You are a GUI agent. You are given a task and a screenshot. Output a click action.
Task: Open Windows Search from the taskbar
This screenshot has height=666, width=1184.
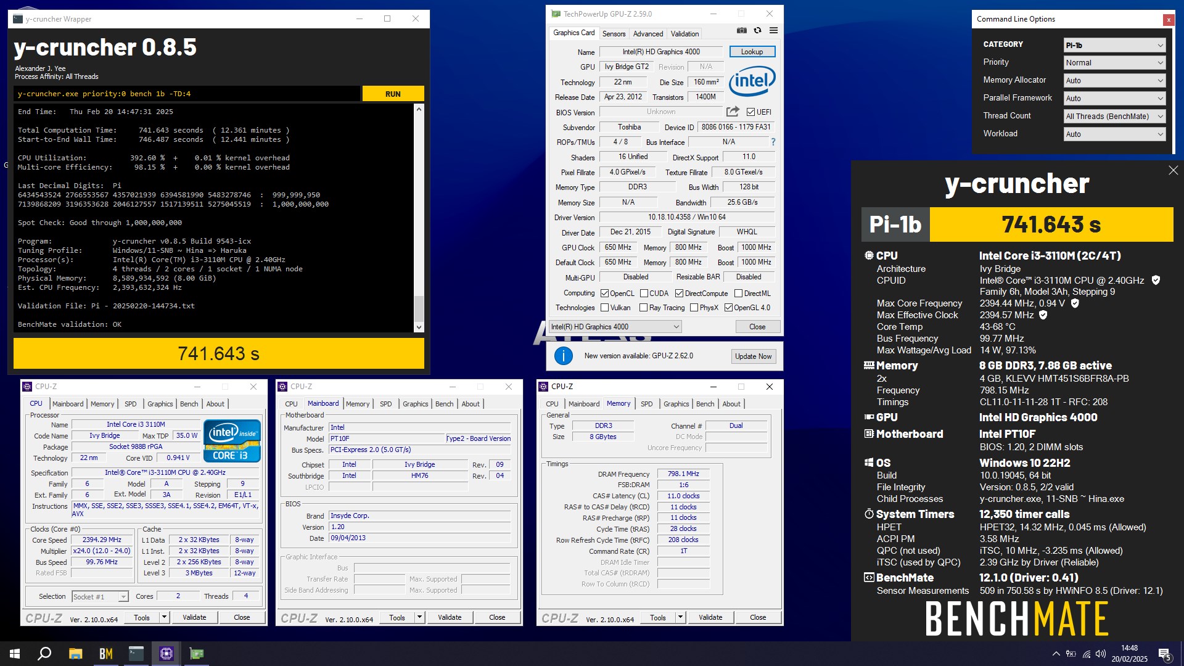click(x=44, y=654)
